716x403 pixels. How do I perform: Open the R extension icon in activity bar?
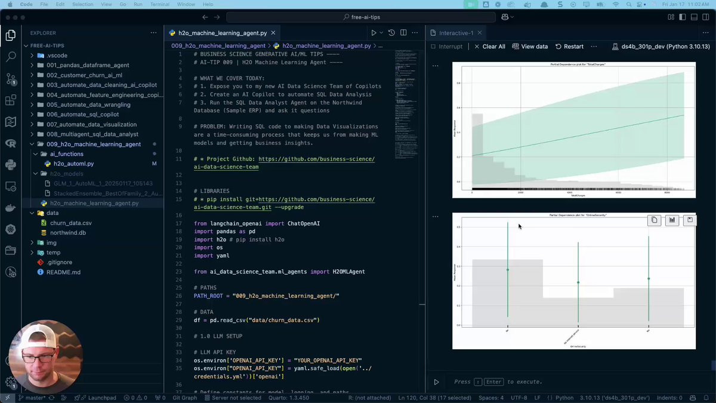pyautogui.click(x=10, y=143)
